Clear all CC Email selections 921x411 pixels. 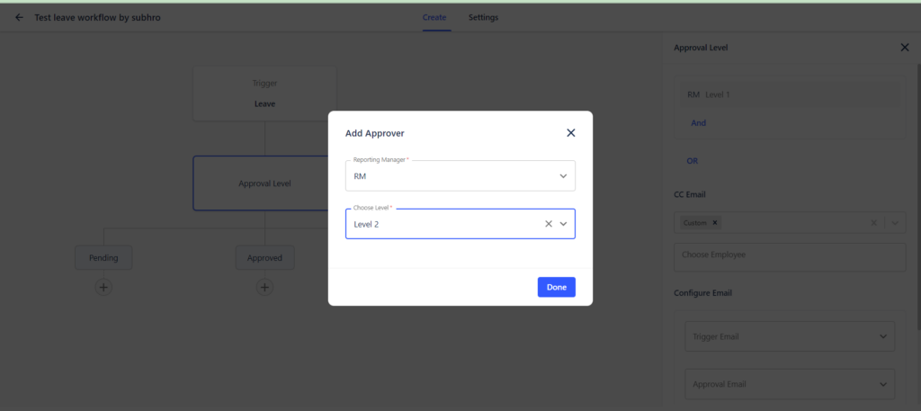tap(874, 222)
